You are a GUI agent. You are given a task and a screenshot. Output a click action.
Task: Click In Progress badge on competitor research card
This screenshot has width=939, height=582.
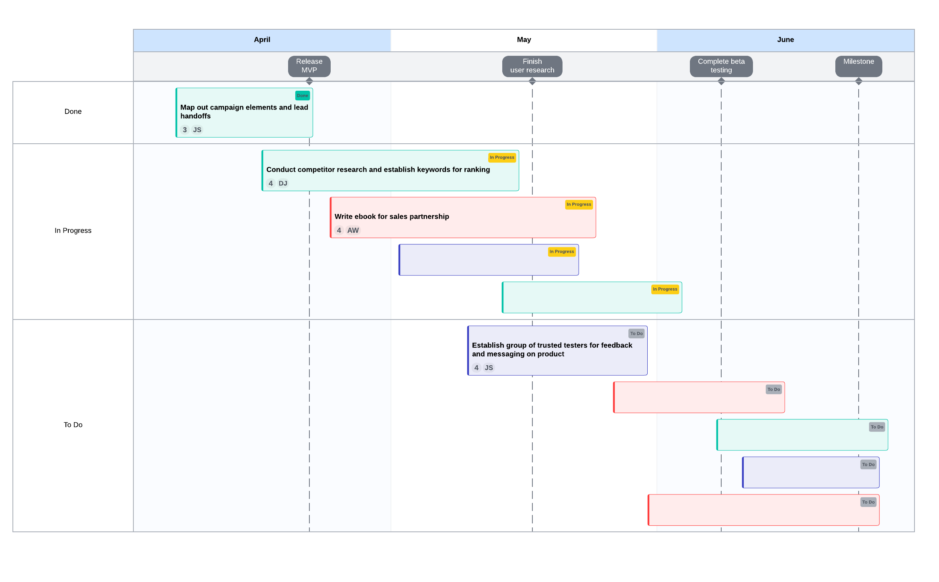(501, 157)
